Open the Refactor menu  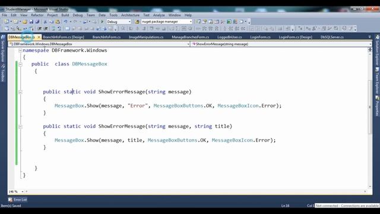[x=37, y=15]
